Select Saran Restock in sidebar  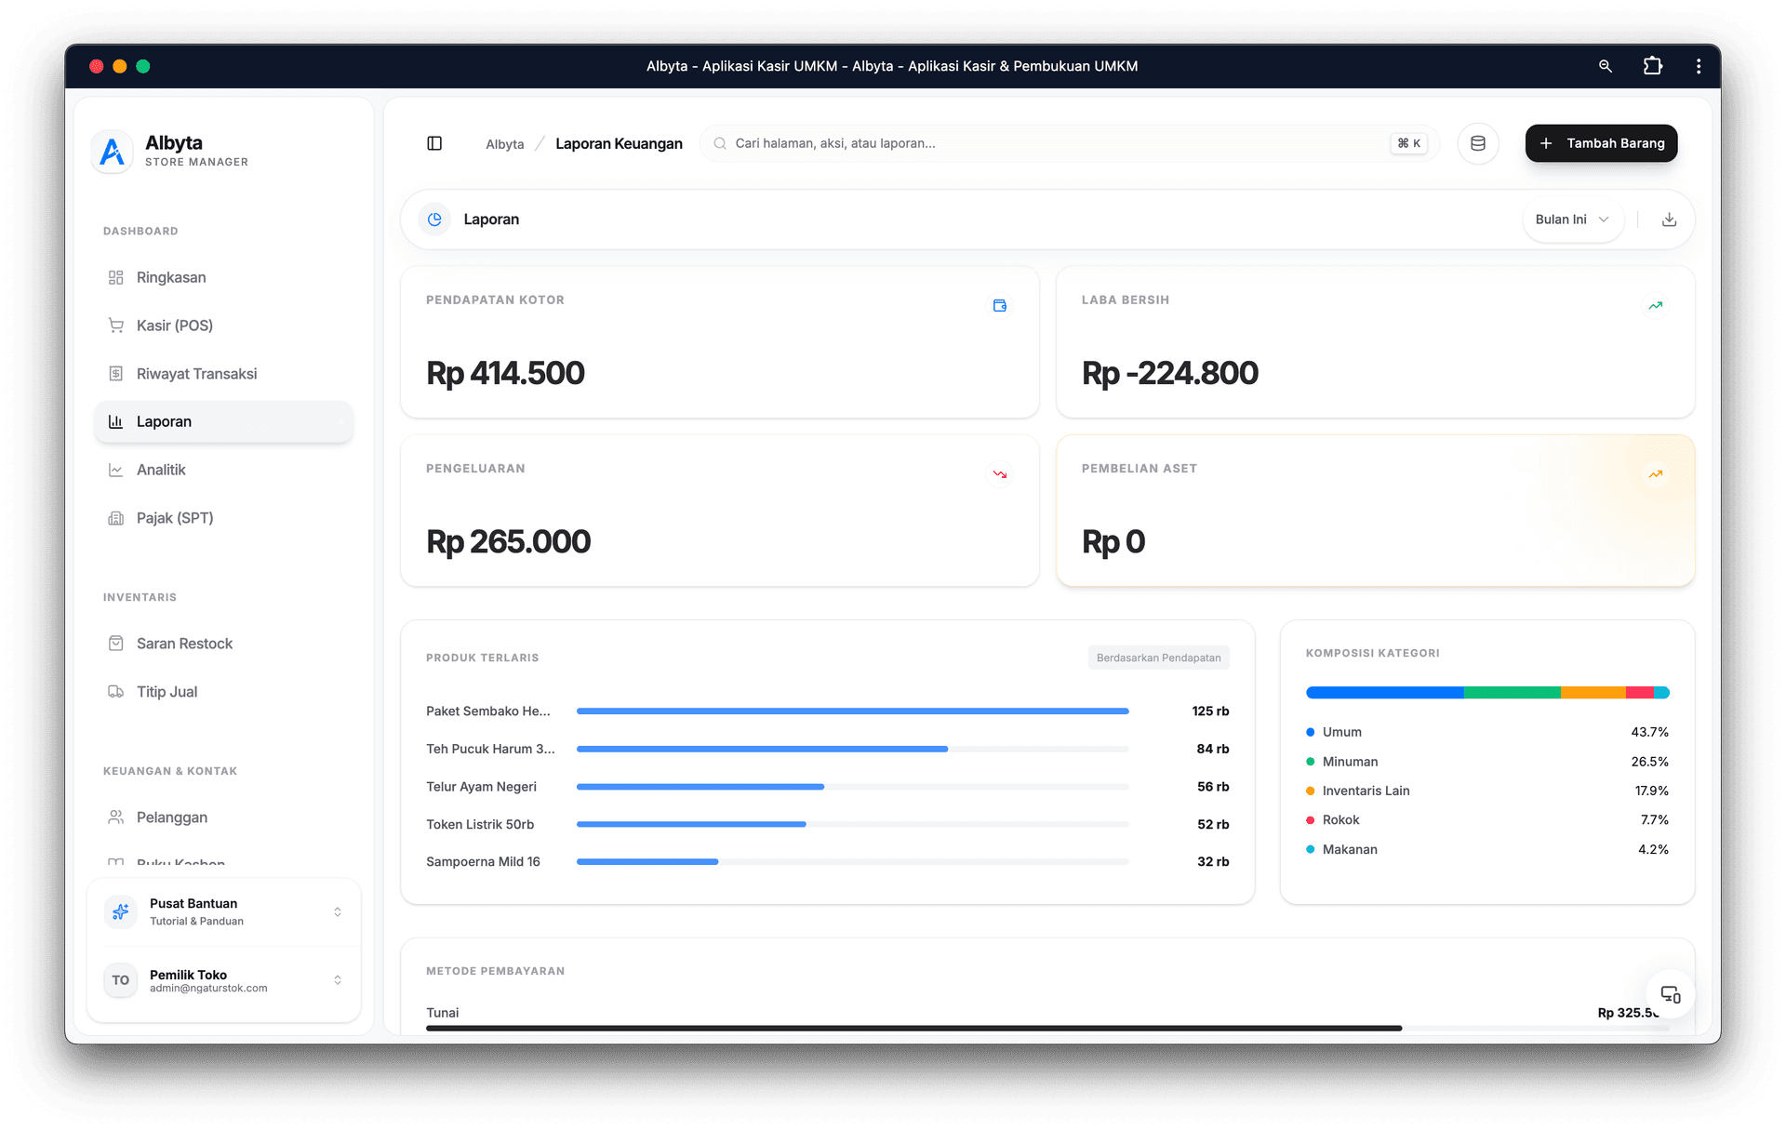click(184, 644)
